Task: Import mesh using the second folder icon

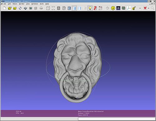Action: tap(15, 8)
